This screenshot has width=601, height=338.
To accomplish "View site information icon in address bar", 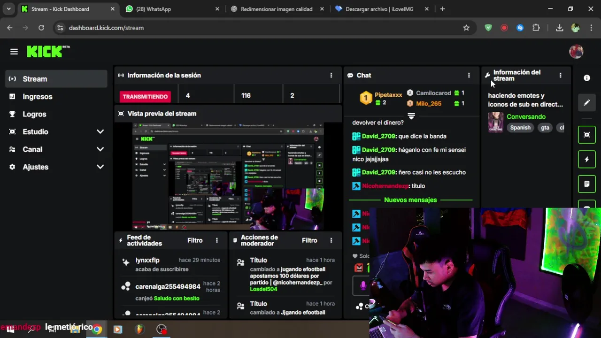I will click(x=60, y=28).
